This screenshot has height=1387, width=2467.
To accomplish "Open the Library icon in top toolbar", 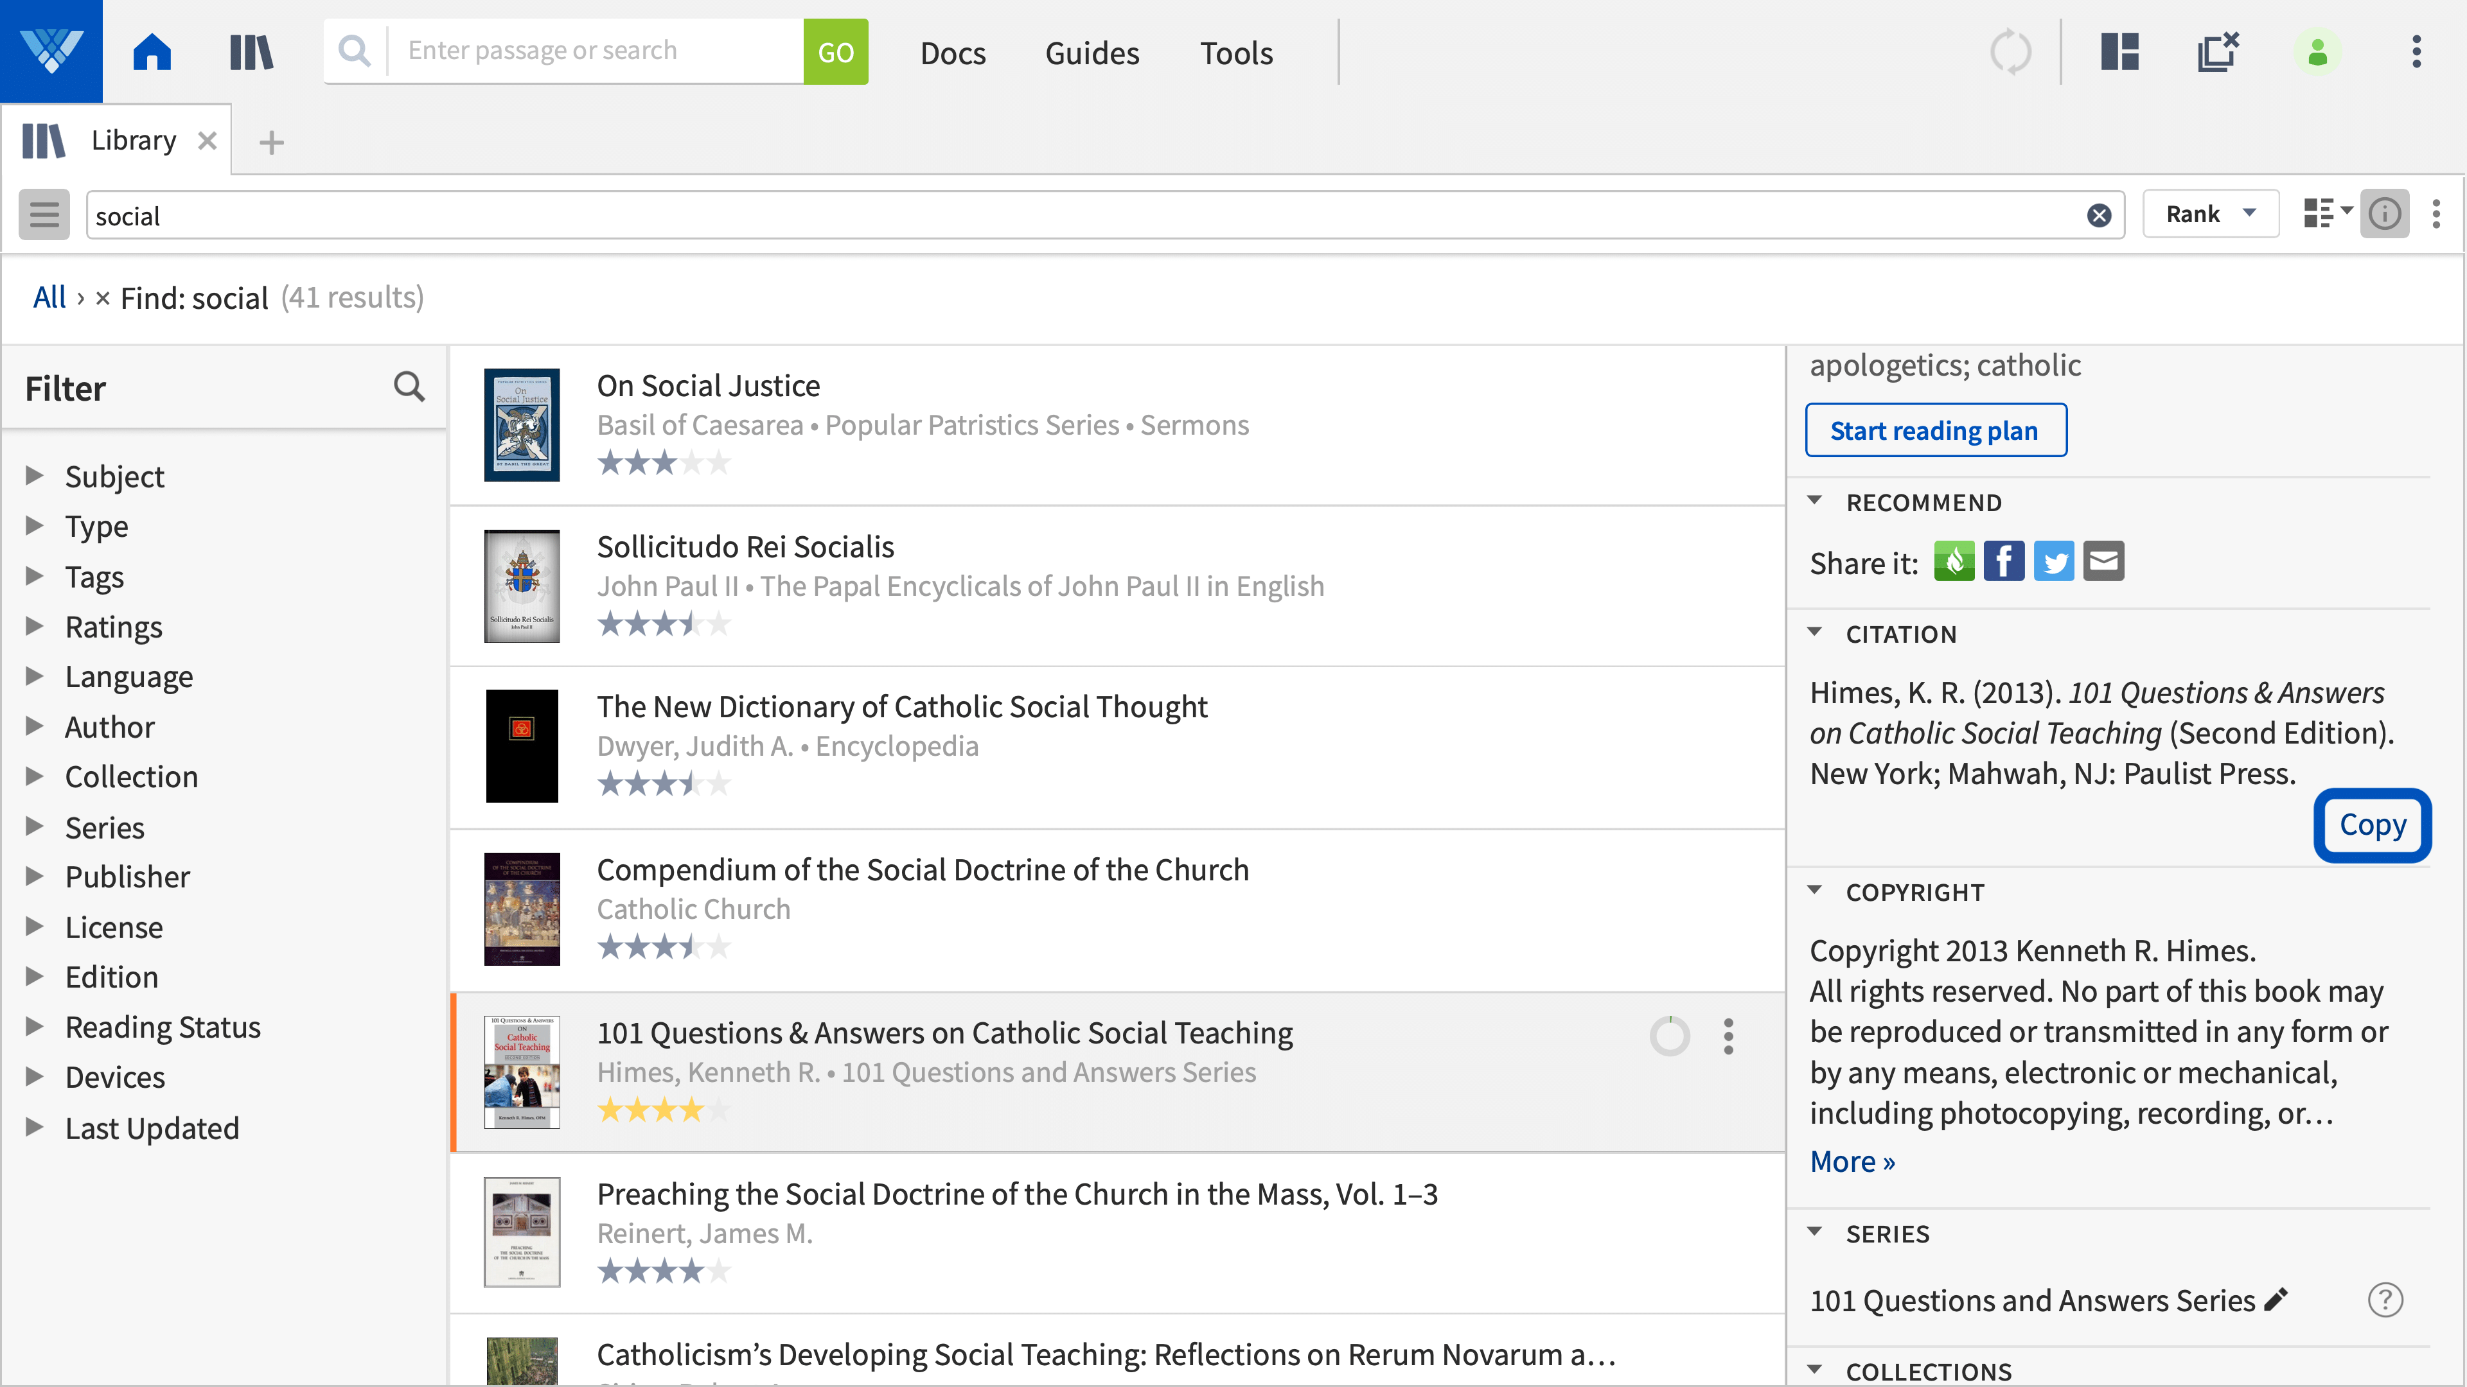I will click(252, 51).
